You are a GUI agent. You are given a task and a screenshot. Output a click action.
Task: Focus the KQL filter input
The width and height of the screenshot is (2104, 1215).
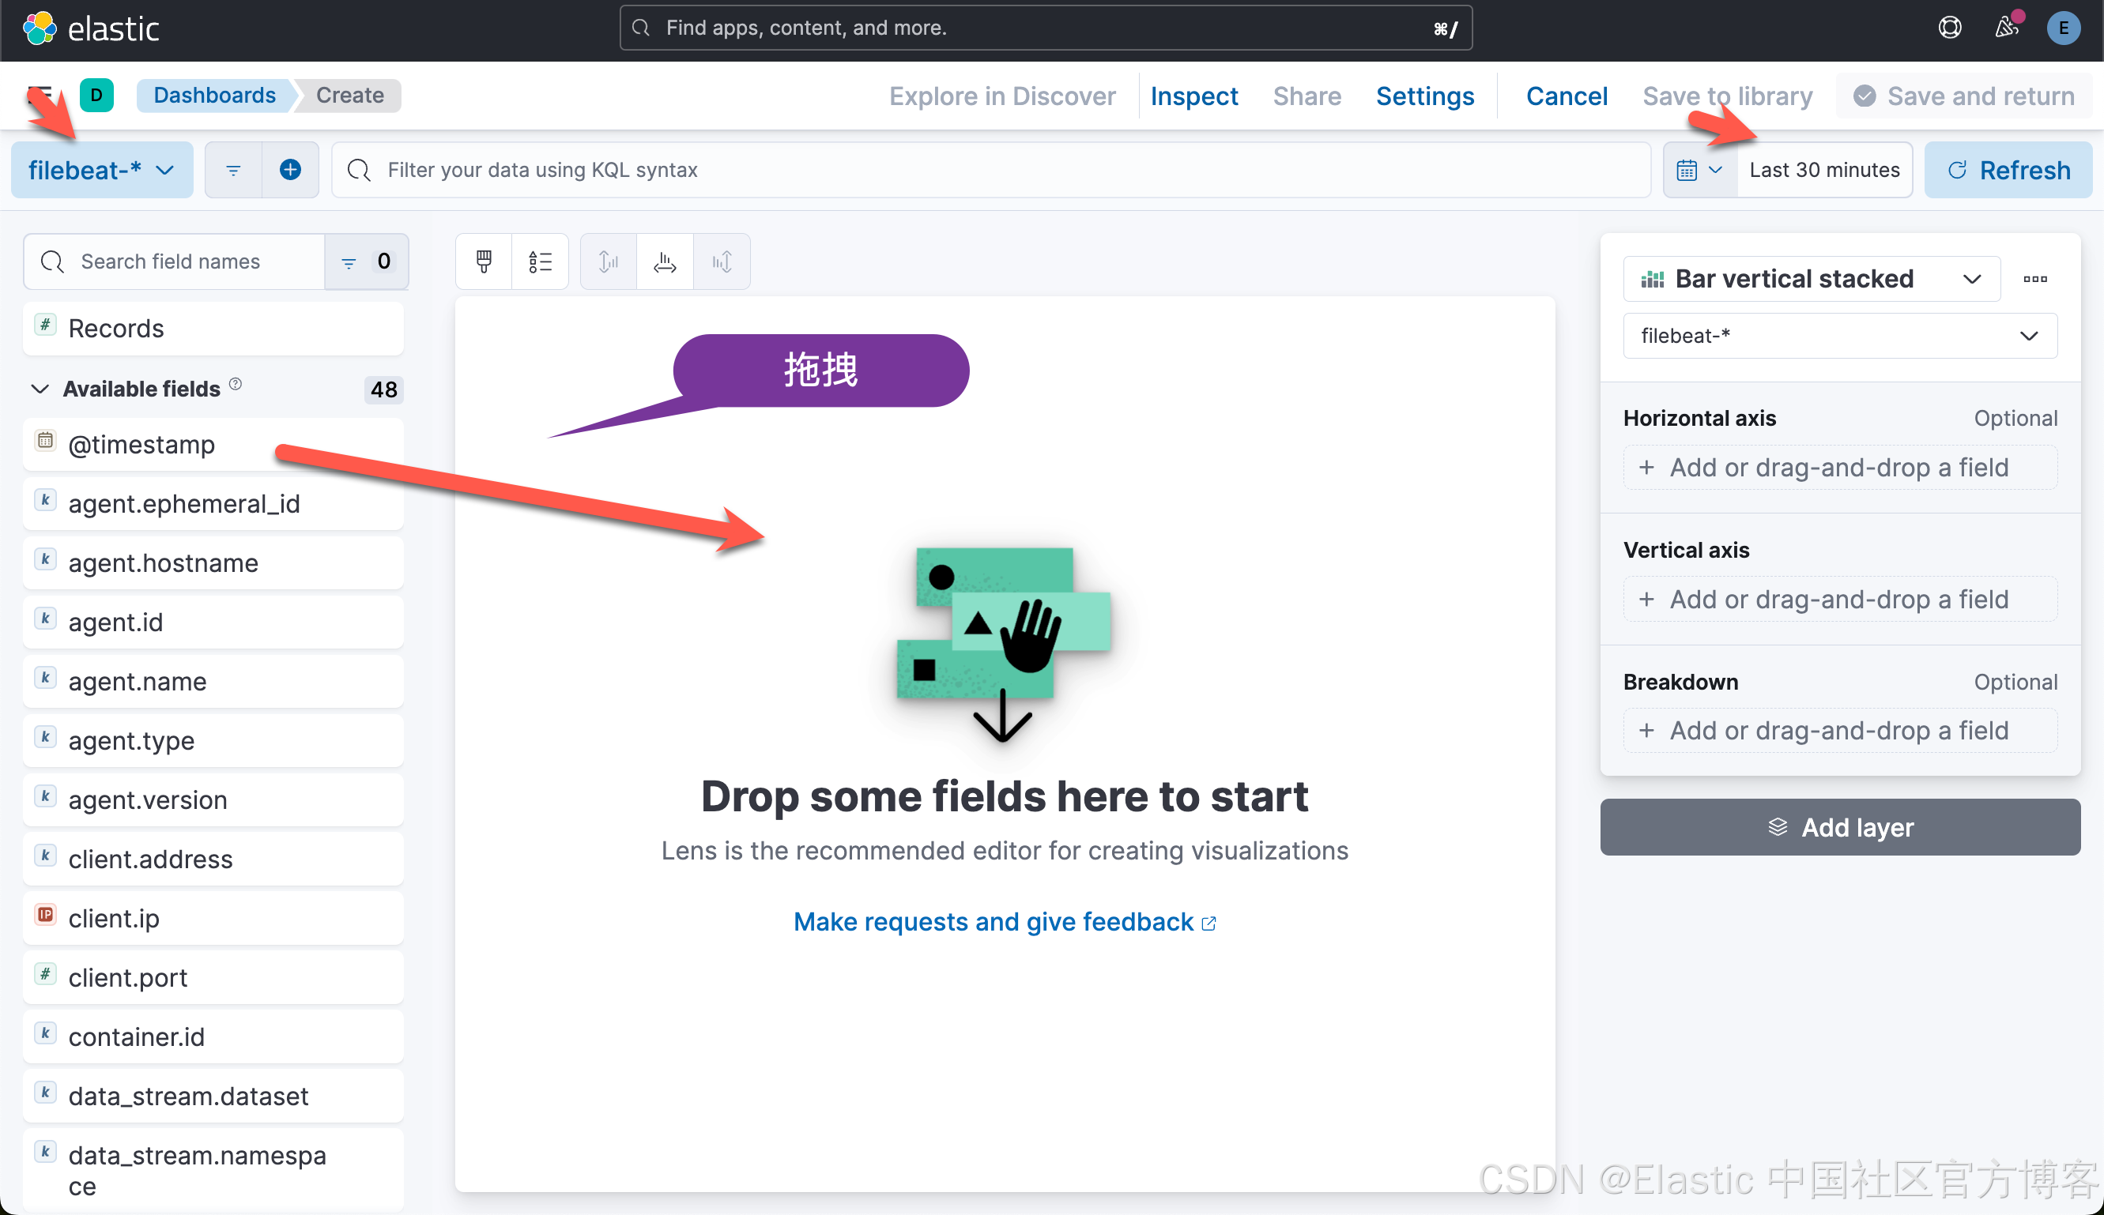(990, 169)
